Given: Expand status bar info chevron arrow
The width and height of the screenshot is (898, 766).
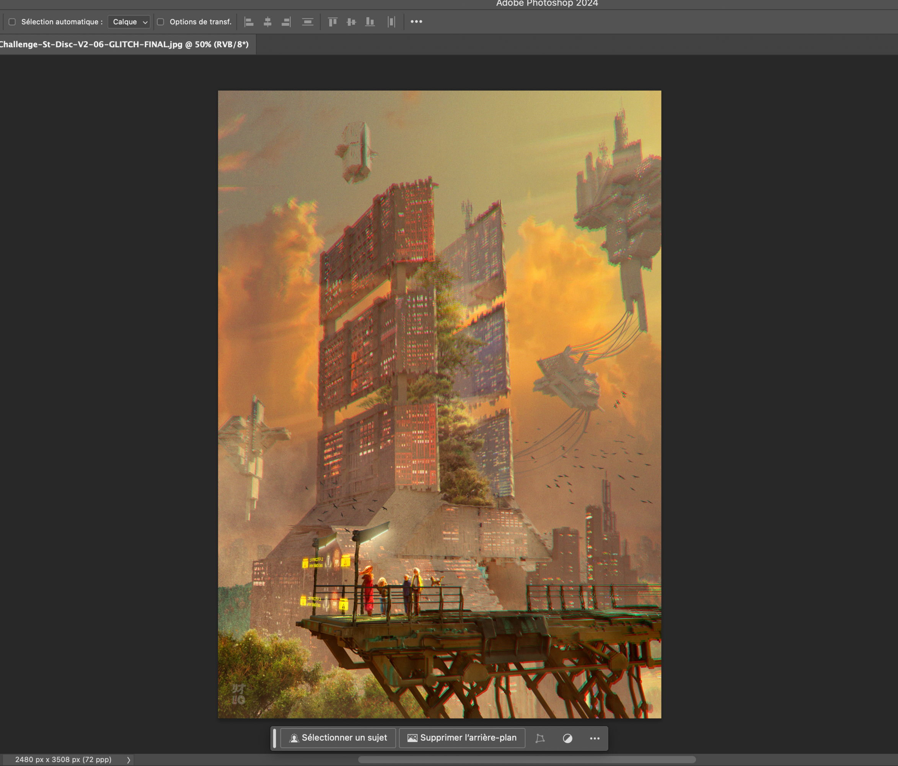Looking at the screenshot, I should click(x=128, y=760).
